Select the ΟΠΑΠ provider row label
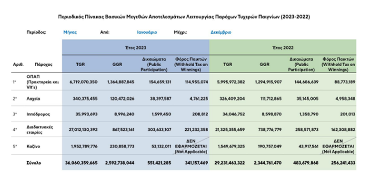 (43, 82)
